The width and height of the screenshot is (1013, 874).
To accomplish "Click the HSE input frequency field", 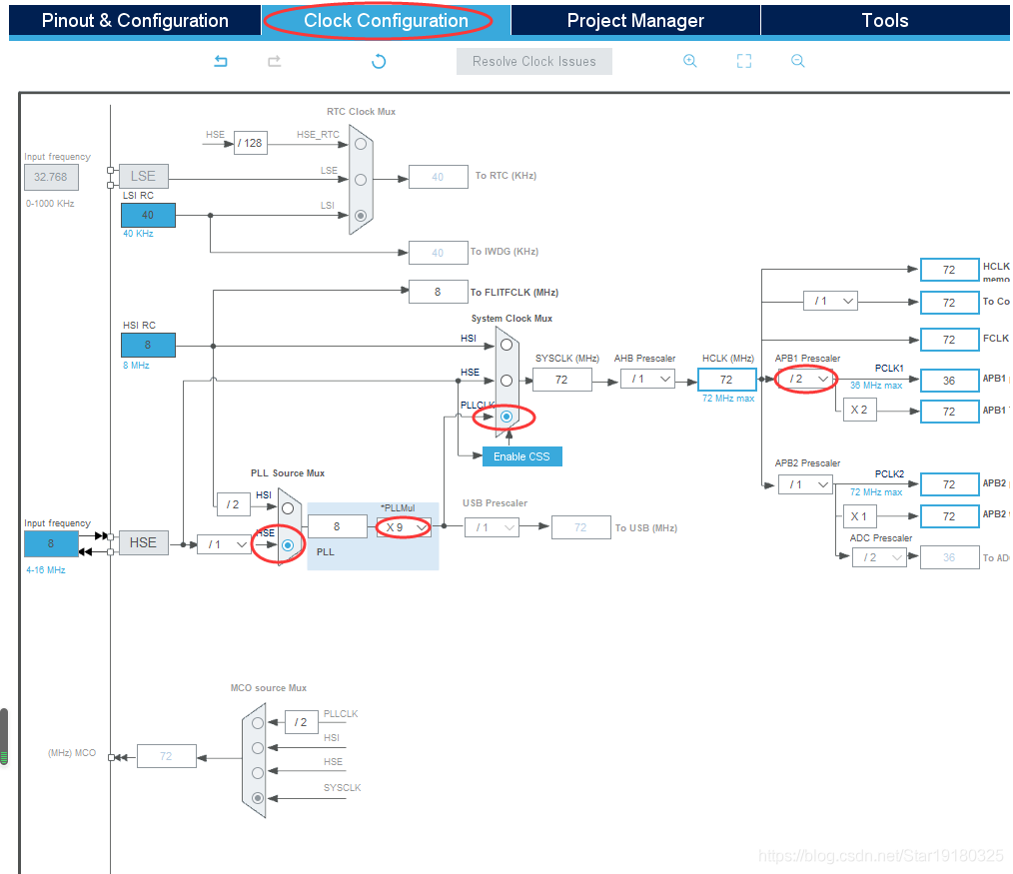I will coord(51,543).
